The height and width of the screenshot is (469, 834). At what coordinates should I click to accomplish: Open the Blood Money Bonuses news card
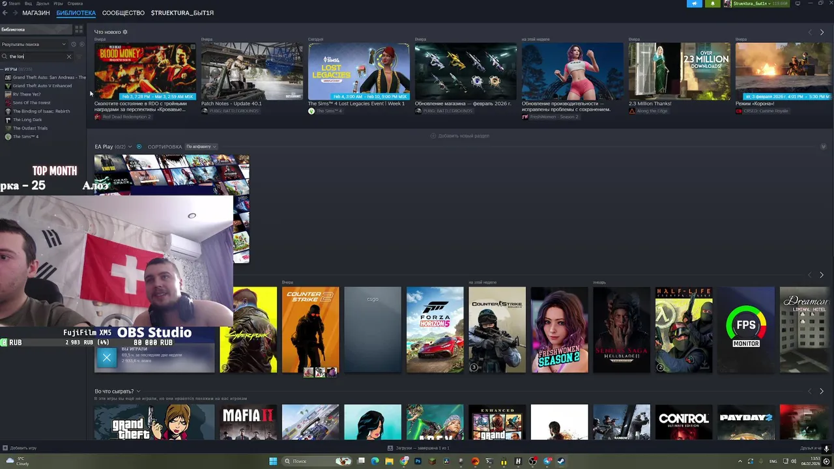145,72
